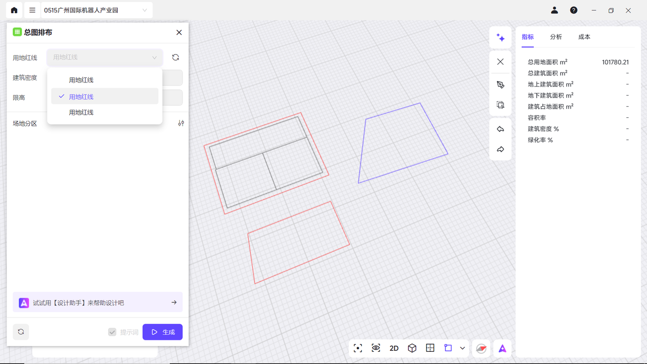Viewport: 647px width, 364px height.
Task: Click the AI sparkle tool icon
Action: [x=500, y=38]
